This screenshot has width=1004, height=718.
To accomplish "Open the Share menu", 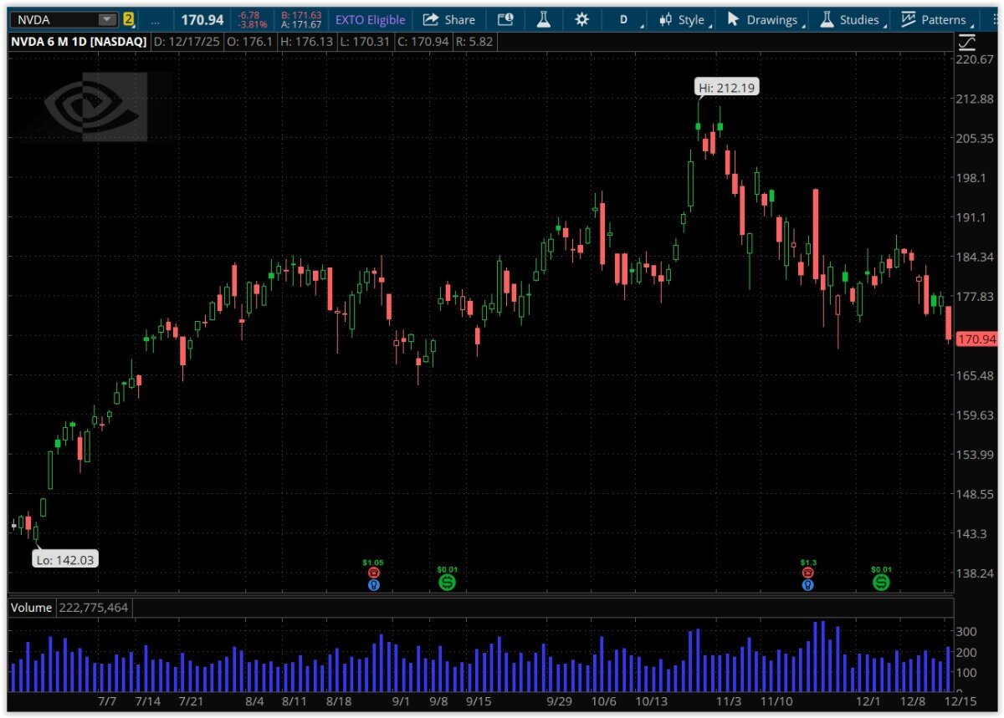I will click(449, 20).
